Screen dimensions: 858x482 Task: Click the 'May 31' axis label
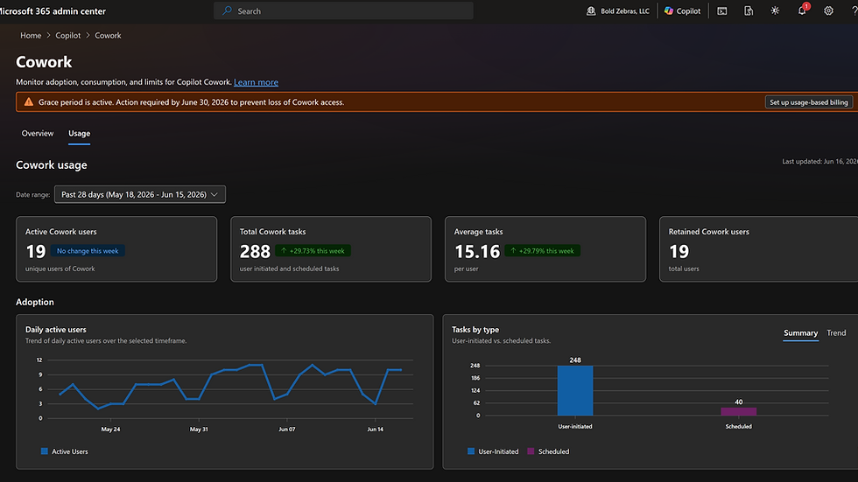coord(199,429)
